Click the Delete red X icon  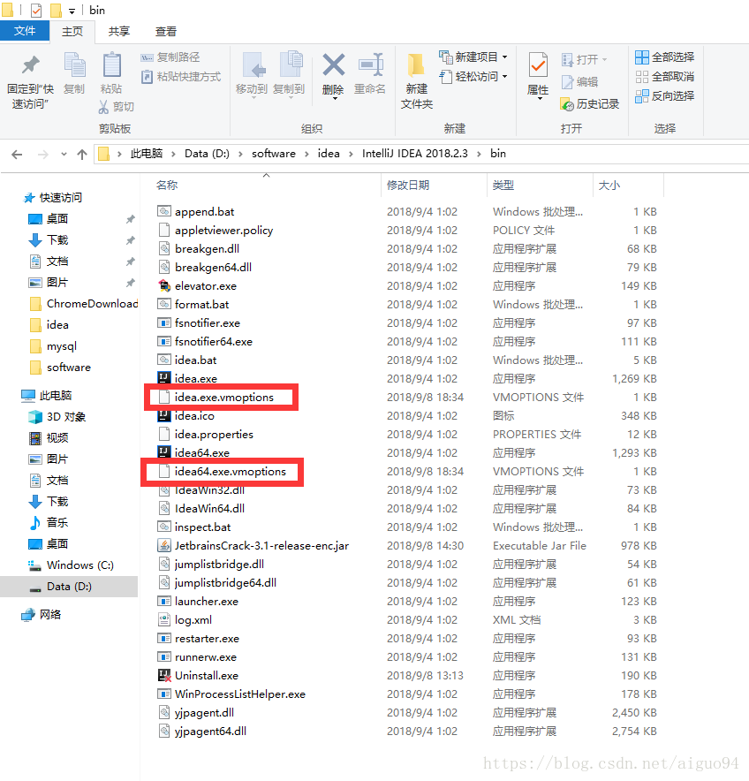[334, 65]
